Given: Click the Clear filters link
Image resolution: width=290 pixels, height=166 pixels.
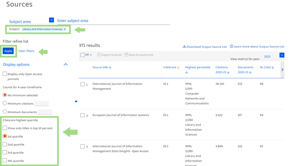Looking at the screenshot, I should pos(26,51).
